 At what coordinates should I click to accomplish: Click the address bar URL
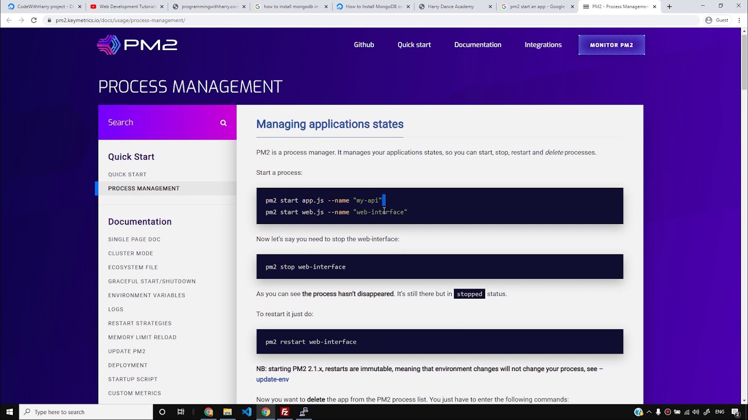120,20
